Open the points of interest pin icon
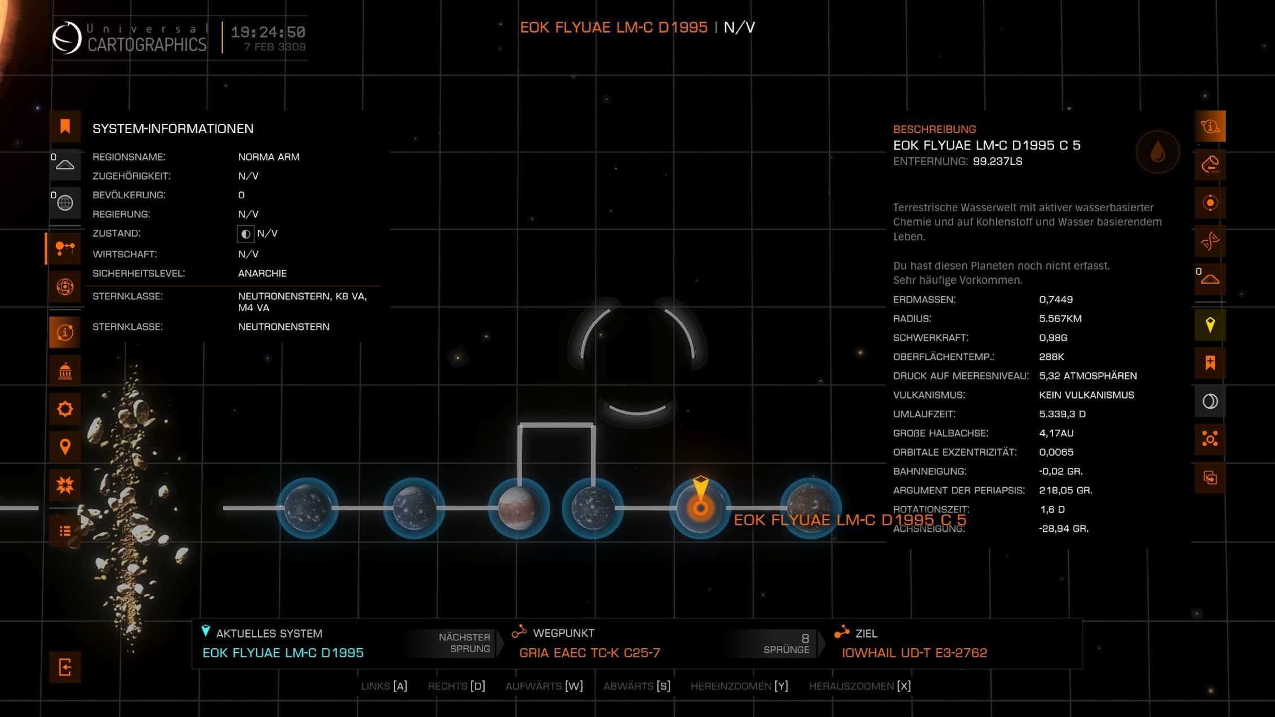Screen dimensions: 1275x717 pos(65,447)
